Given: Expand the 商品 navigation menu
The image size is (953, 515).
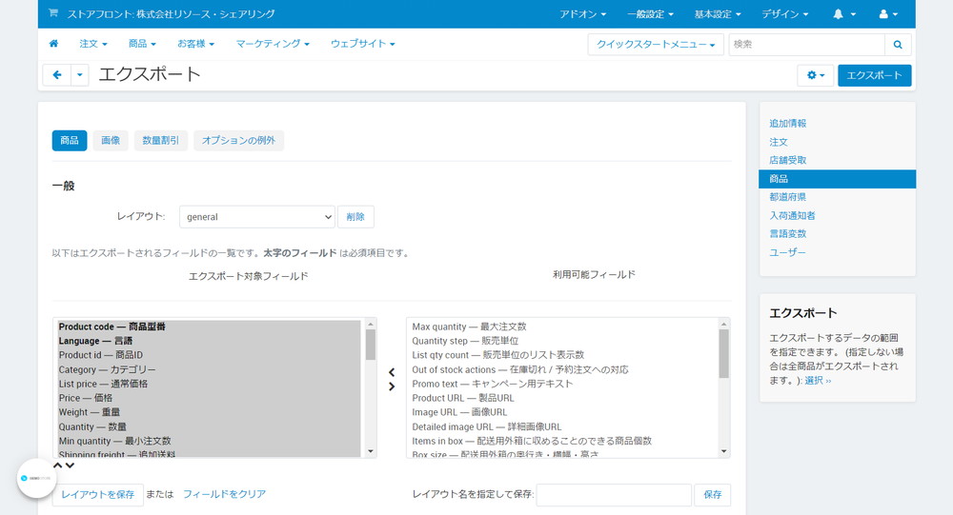Looking at the screenshot, I should click(x=142, y=44).
